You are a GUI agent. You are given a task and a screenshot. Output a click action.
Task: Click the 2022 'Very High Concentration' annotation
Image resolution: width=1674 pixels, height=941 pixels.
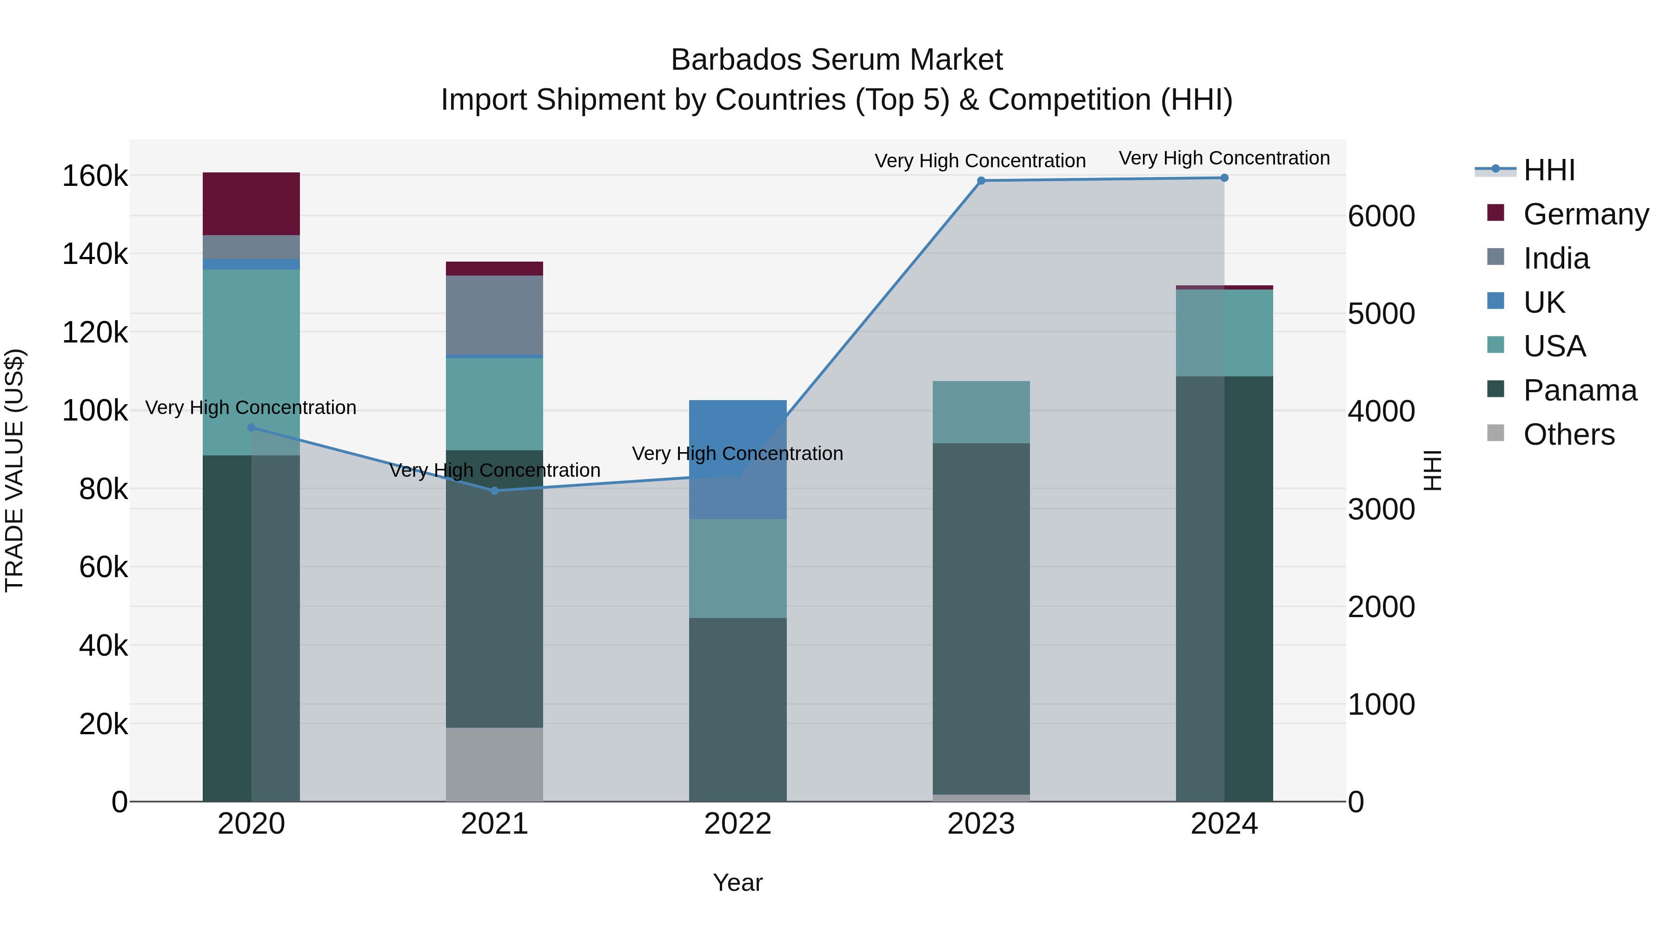pos(737,453)
